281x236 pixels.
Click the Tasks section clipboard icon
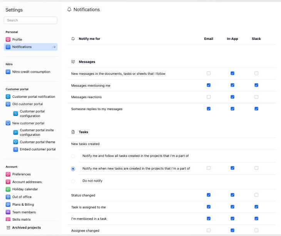[73, 132]
